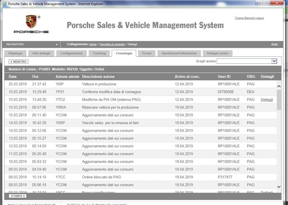Select Conferma modifica data di consegna text
The height and width of the screenshot is (205, 288).
point(111,92)
